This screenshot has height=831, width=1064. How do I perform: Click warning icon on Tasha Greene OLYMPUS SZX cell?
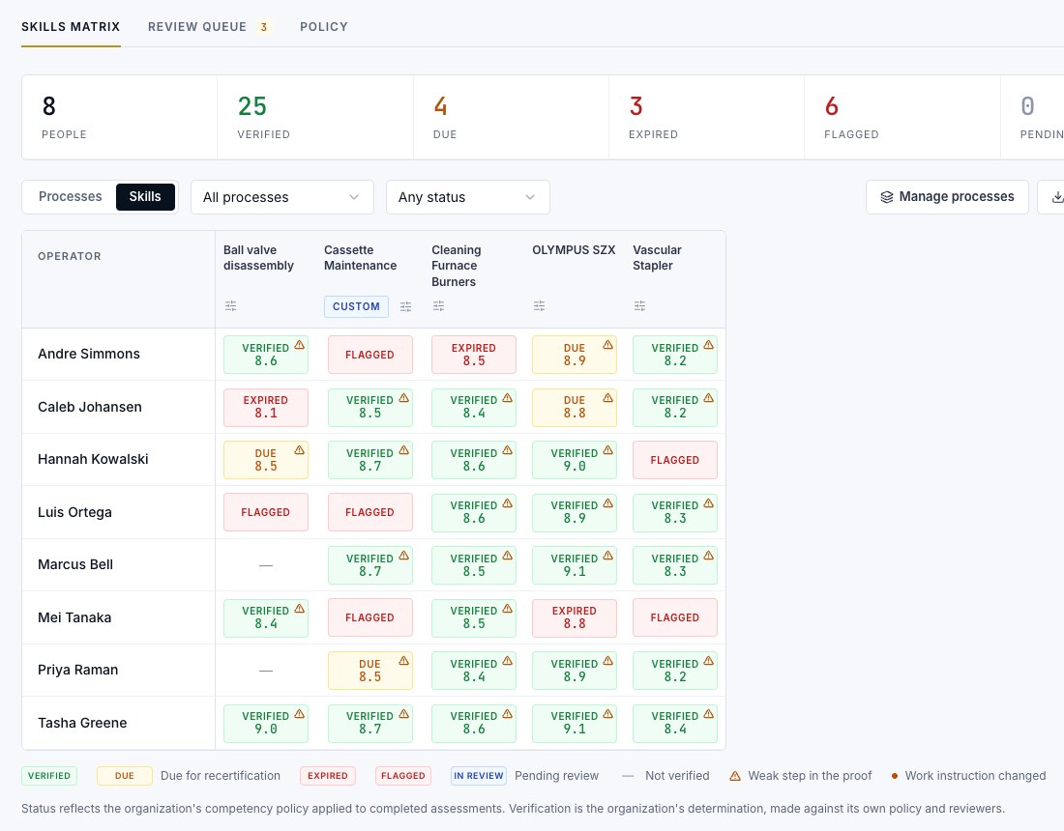pos(607,714)
